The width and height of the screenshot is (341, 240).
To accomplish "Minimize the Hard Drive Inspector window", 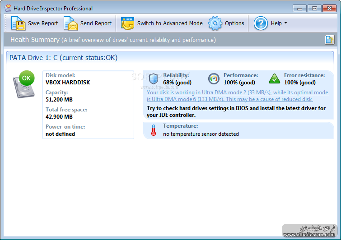I will tap(299, 9).
